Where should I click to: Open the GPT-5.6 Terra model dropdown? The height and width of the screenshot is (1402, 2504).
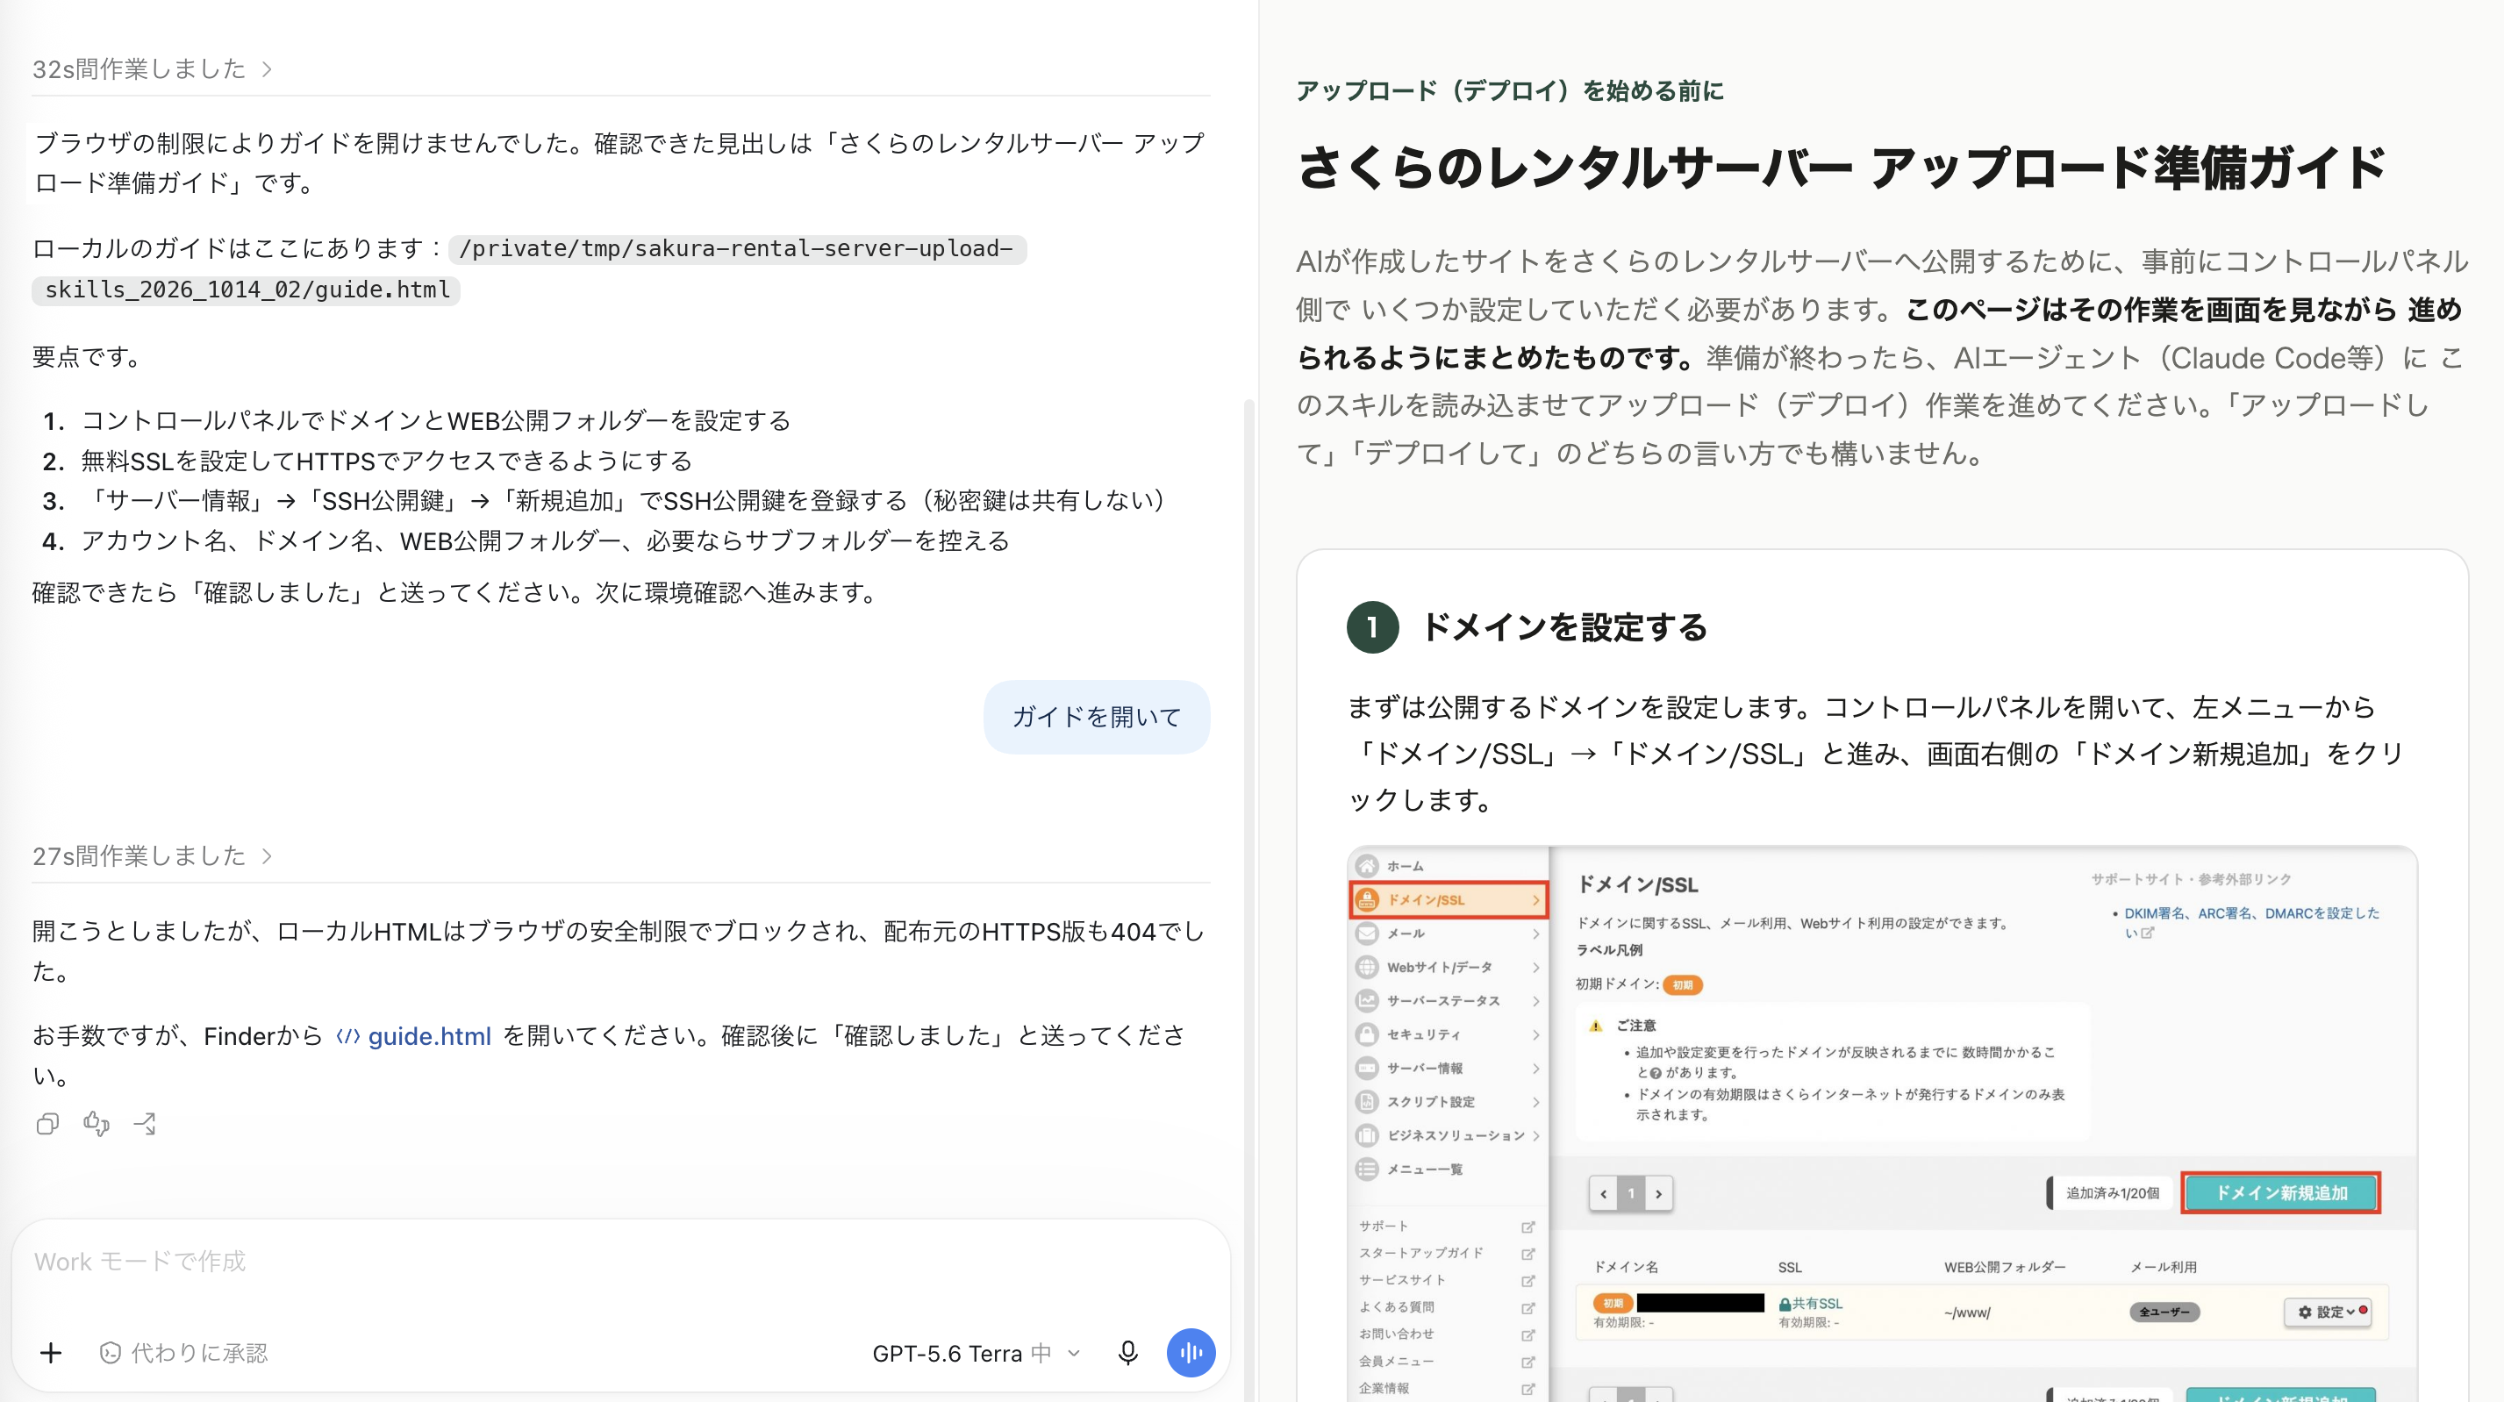(976, 1352)
